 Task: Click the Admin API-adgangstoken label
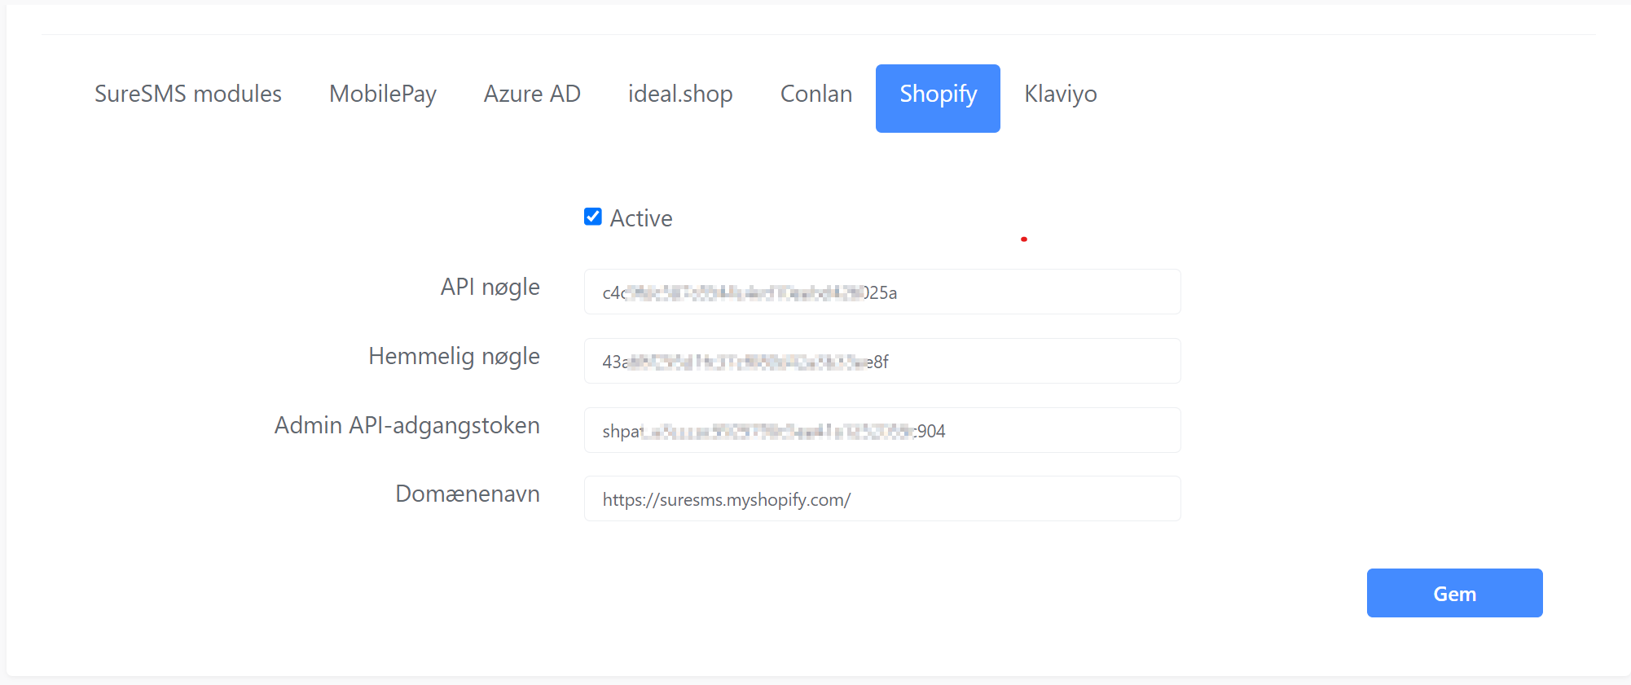(407, 426)
